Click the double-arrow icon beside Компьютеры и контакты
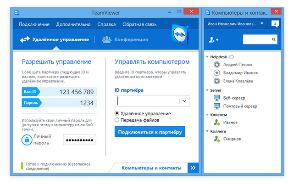This screenshot has width=294, height=184. point(193,168)
